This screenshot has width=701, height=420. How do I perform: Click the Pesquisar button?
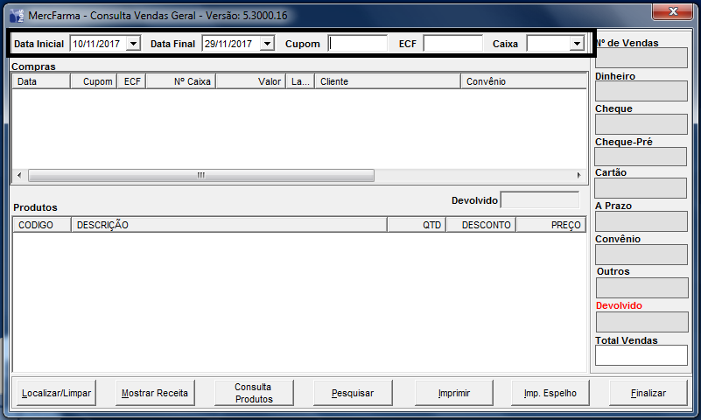point(353,394)
